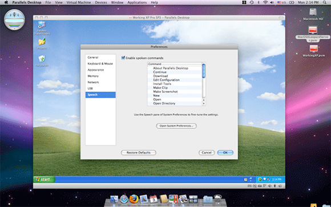
Task: Select 'Continue' command row
Action: [175, 72]
